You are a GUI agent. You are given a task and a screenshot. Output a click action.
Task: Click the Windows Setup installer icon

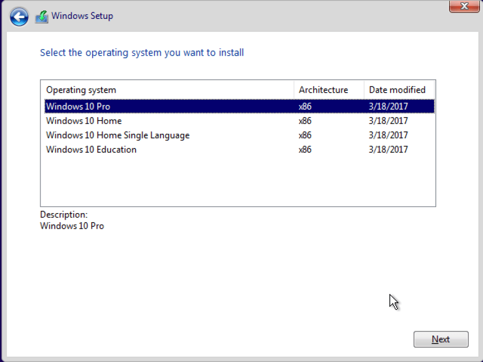click(42, 17)
